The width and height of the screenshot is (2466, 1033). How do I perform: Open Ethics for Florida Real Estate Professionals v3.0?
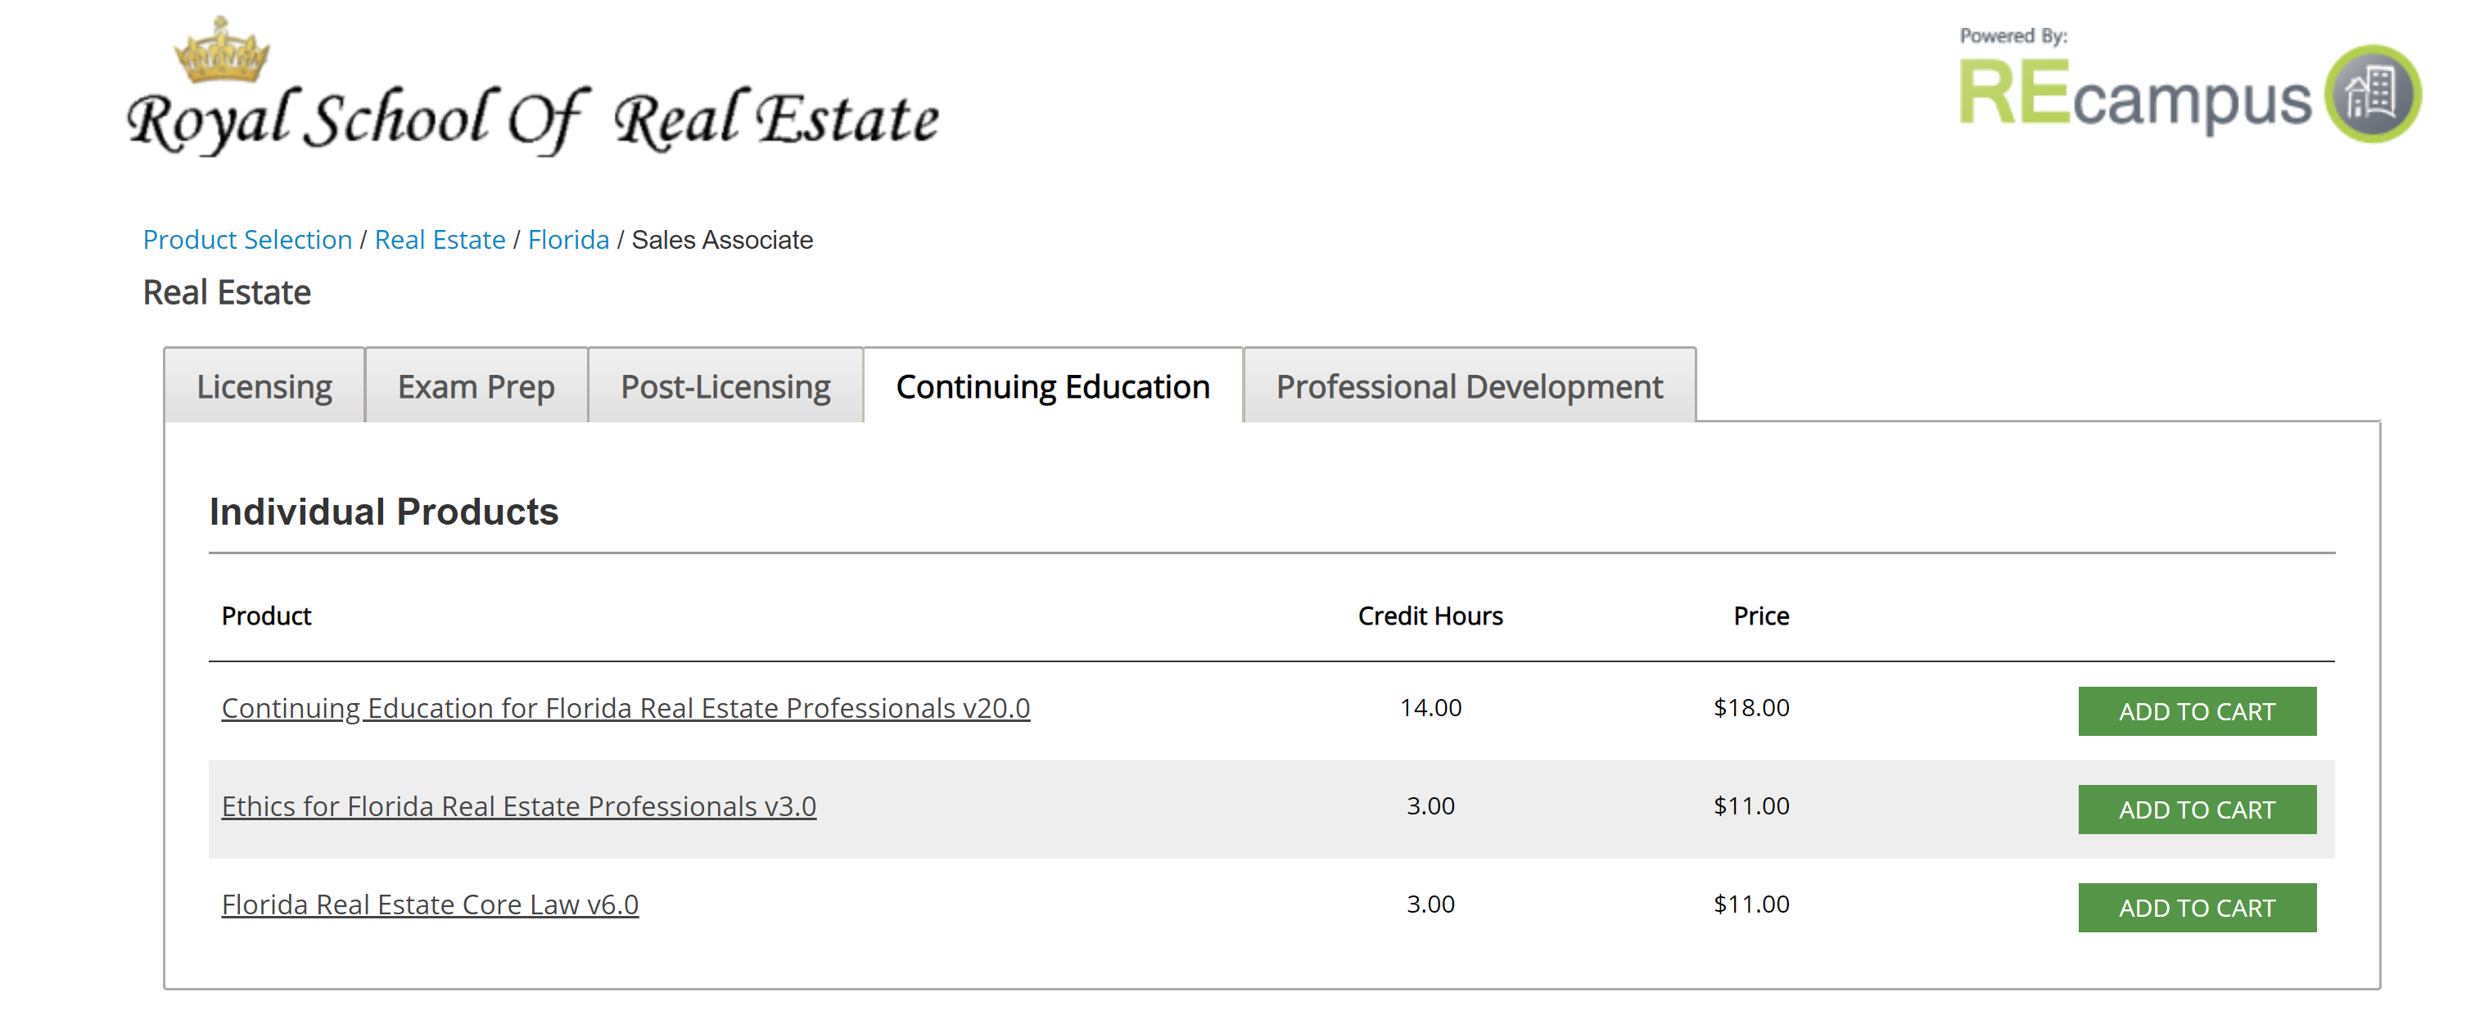click(519, 807)
